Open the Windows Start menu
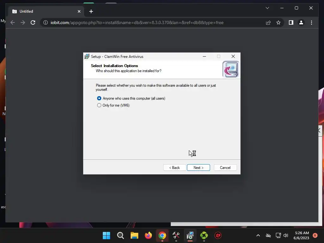This screenshot has height=243, width=324. pyautogui.click(x=106, y=235)
